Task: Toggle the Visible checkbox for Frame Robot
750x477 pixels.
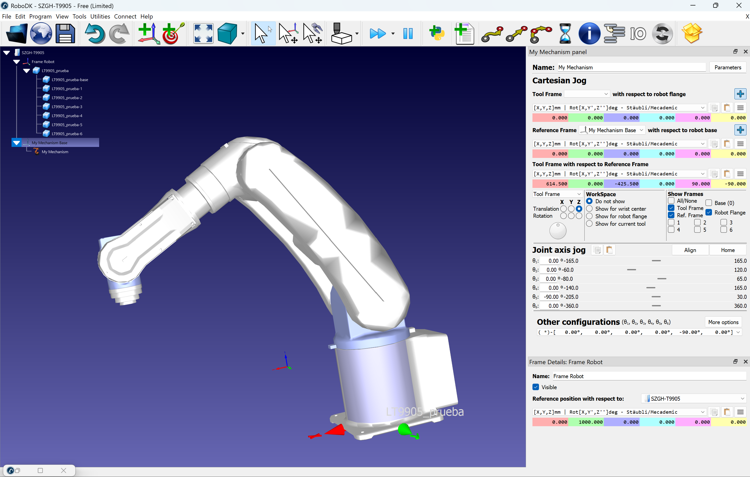Action: pos(536,387)
